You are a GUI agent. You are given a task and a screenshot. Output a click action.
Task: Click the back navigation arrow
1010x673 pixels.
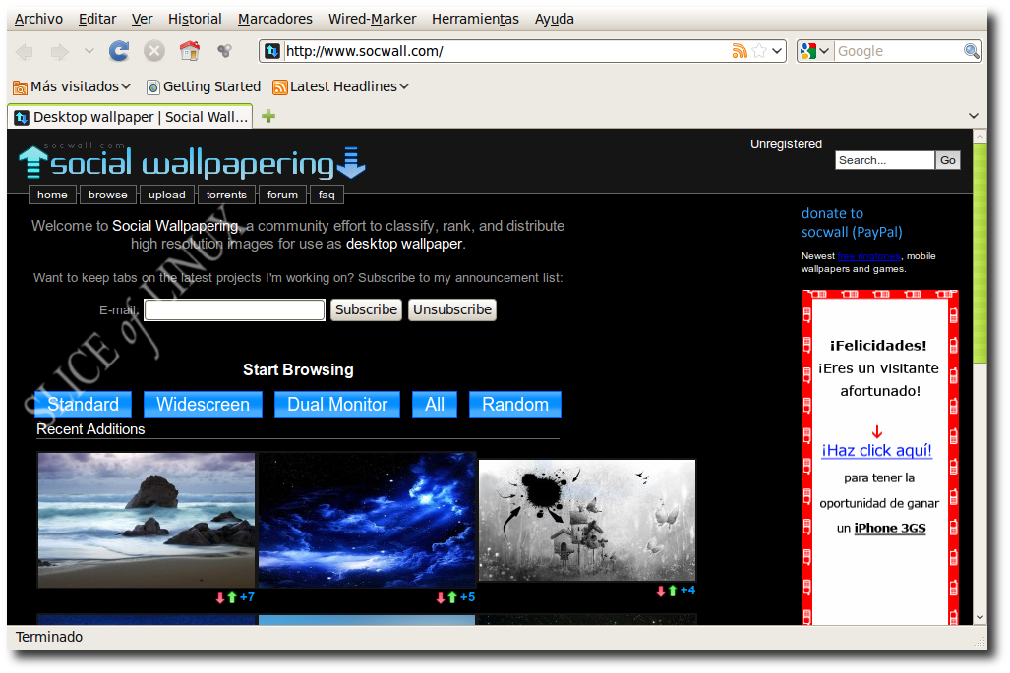(24, 50)
